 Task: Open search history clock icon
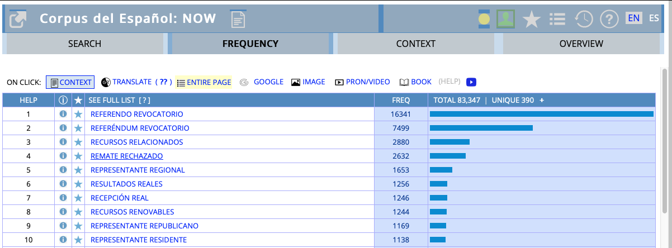(584, 20)
